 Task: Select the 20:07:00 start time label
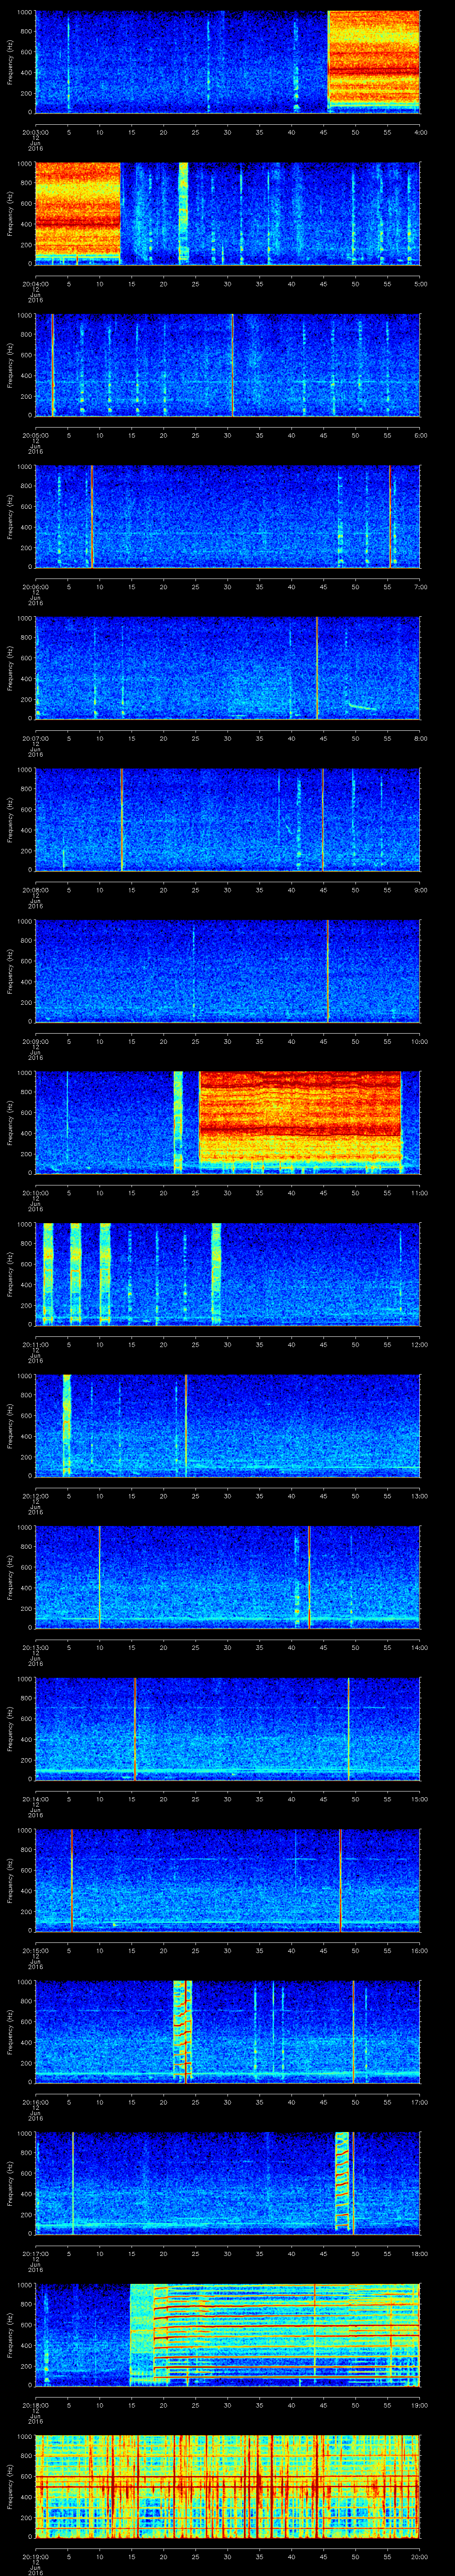pyautogui.click(x=35, y=738)
